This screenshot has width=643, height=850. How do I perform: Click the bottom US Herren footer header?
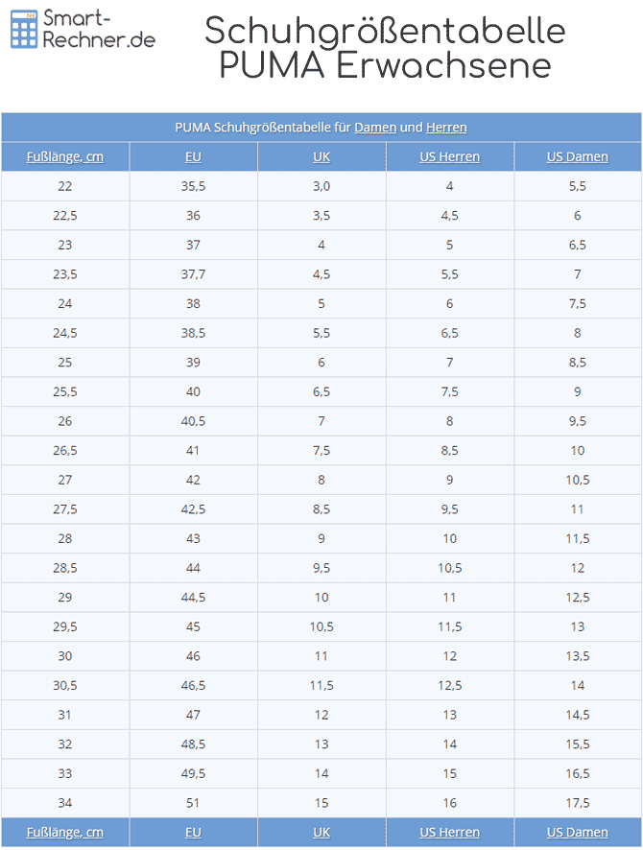click(449, 832)
